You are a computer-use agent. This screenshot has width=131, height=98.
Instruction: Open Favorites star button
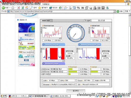(43, 8)
